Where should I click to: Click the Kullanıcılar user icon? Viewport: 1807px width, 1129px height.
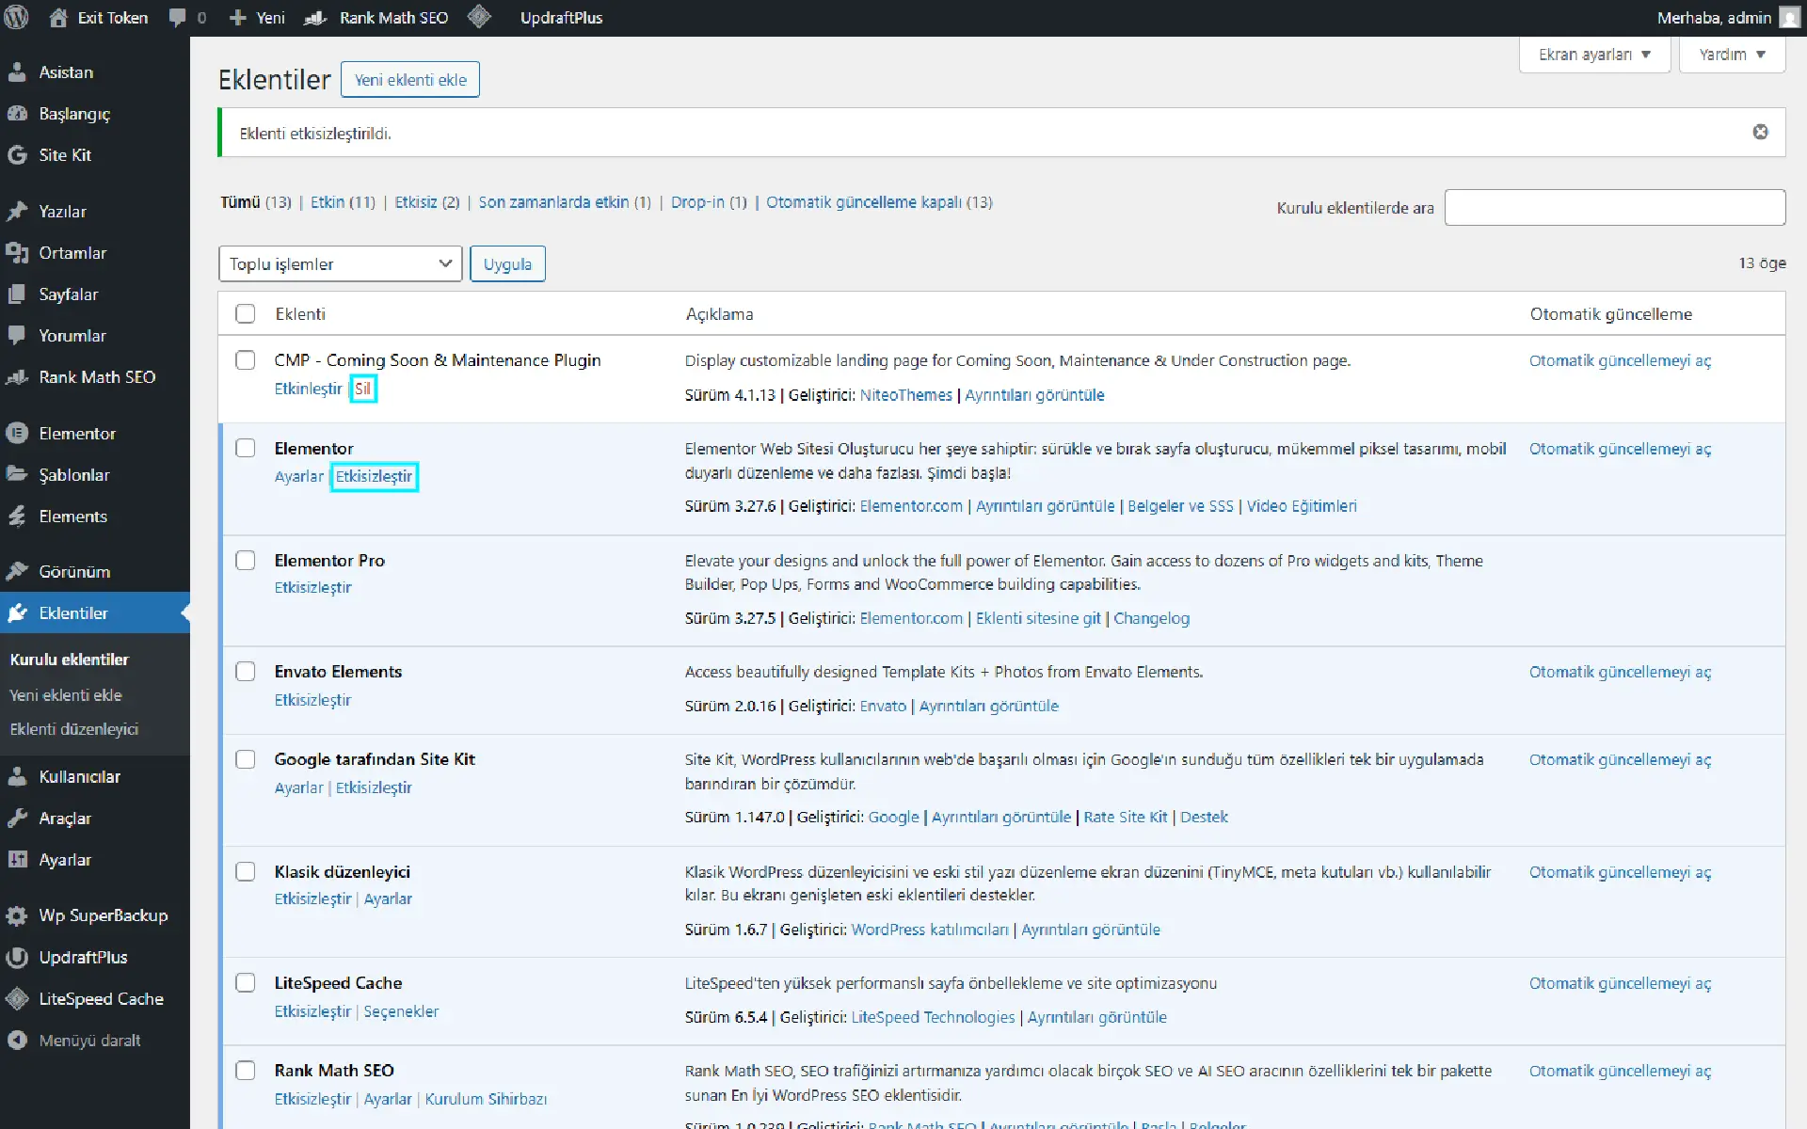pos(17,777)
